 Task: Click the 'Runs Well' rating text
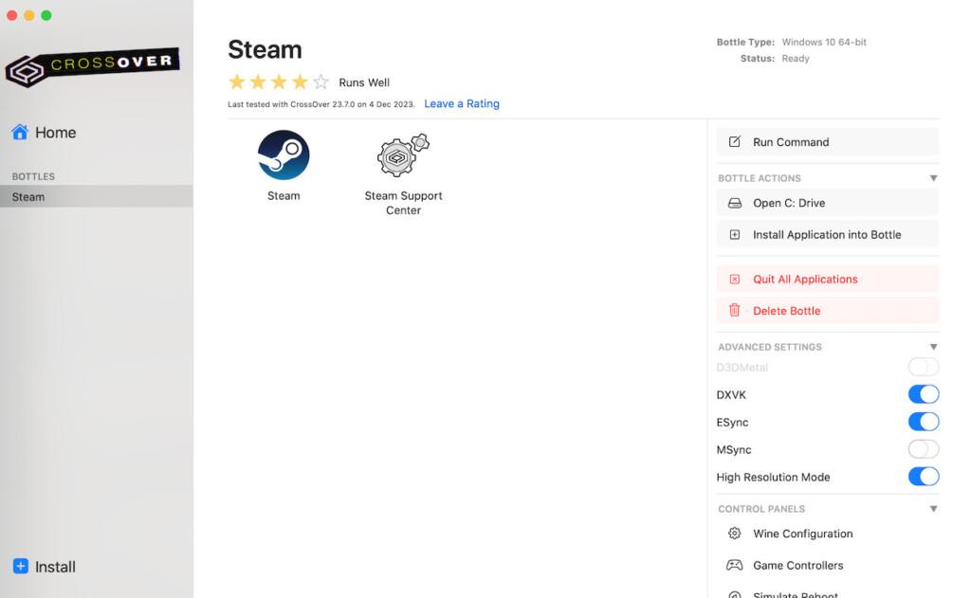(364, 82)
